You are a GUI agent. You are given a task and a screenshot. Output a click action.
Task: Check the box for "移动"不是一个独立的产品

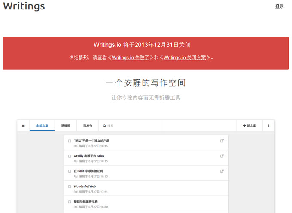70,141
